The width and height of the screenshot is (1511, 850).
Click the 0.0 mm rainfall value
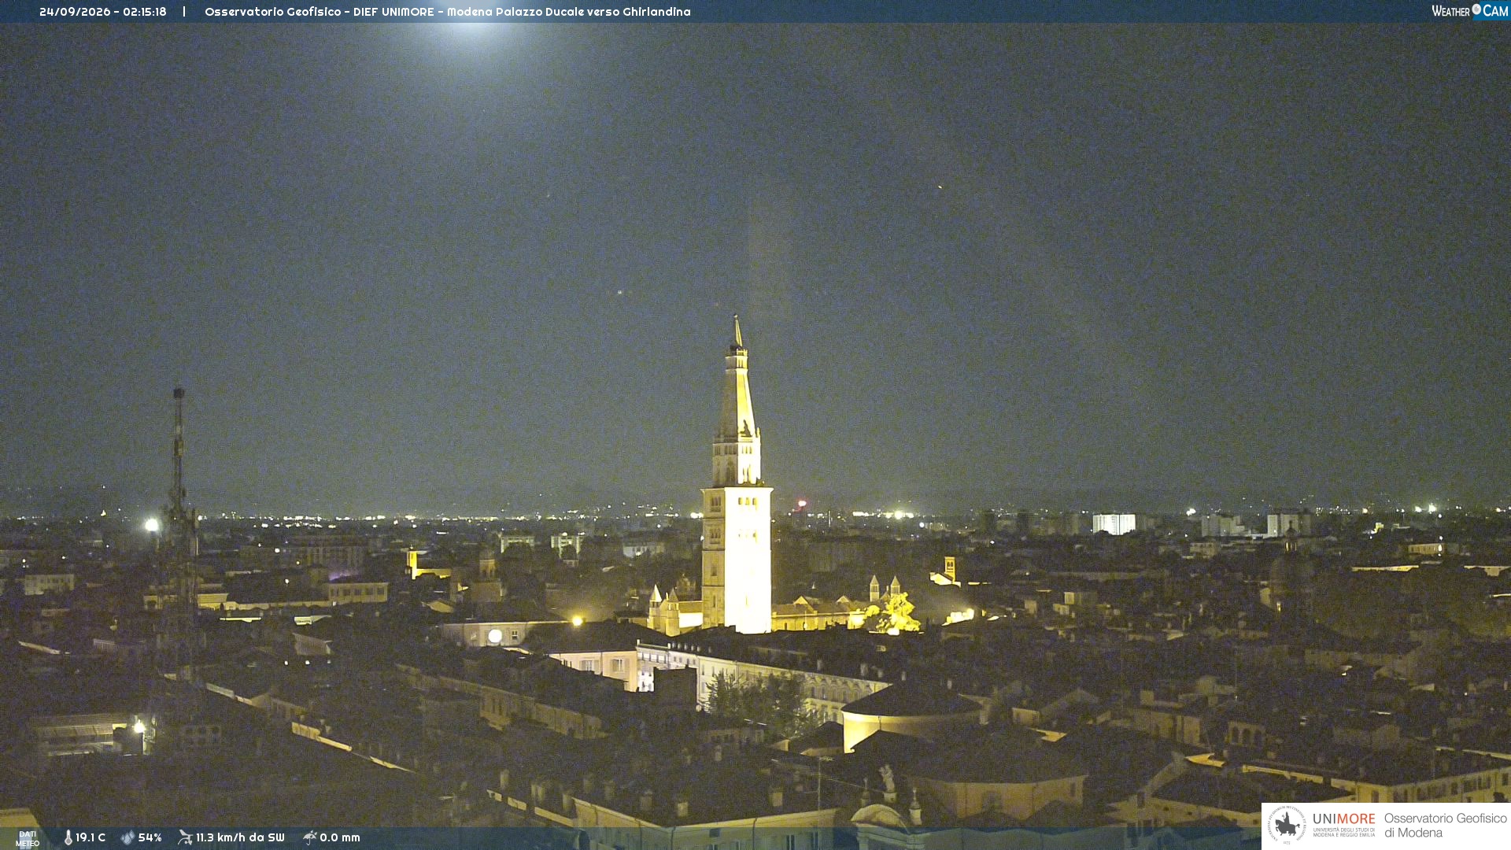(340, 837)
